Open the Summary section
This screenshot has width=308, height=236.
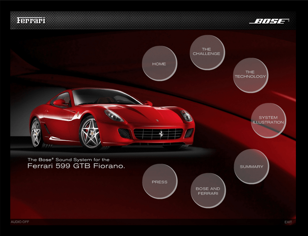coord(252,166)
